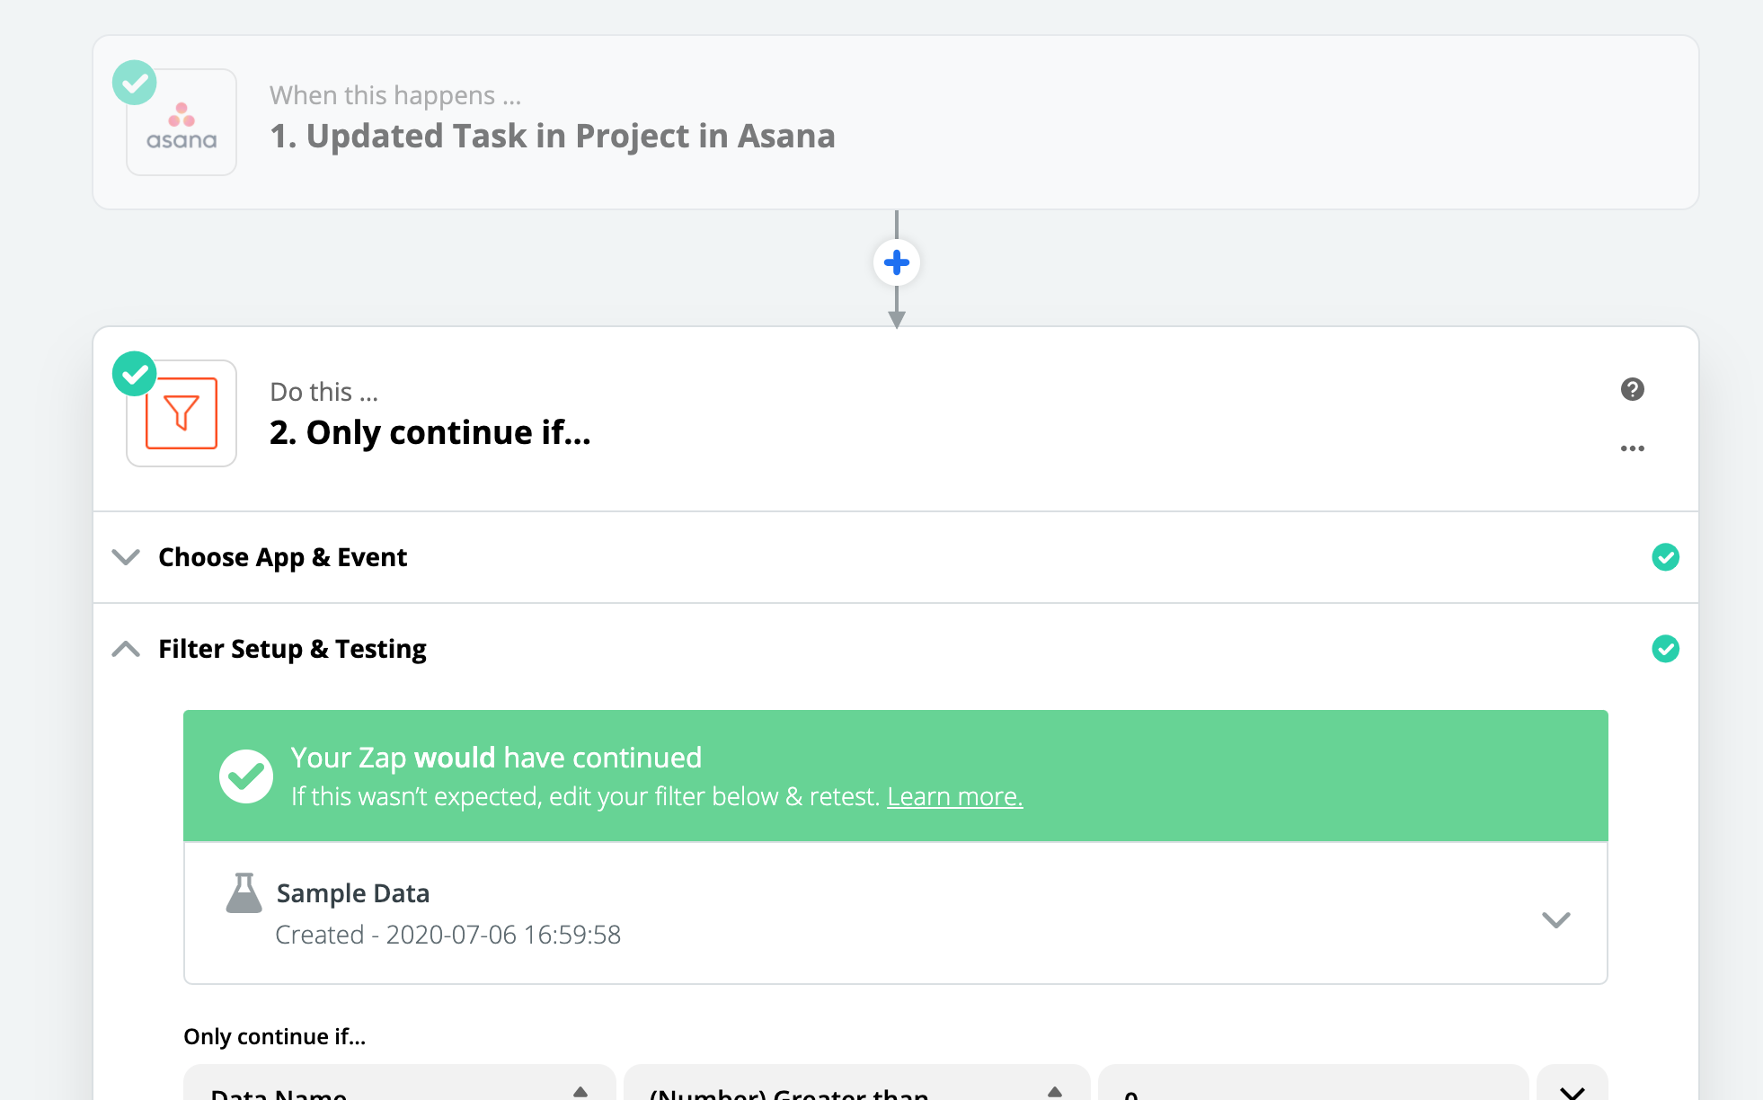This screenshot has width=1763, height=1100.
Task: Click the Asana app icon
Action: coord(182,123)
